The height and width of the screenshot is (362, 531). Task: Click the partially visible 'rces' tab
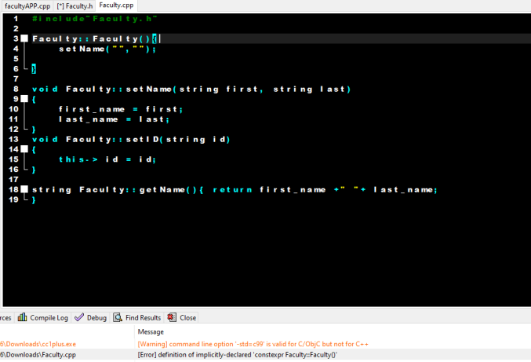click(x=5, y=317)
